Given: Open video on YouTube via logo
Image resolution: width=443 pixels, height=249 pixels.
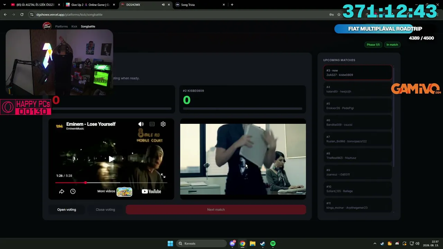Looking at the screenshot, I should pyautogui.click(x=151, y=192).
